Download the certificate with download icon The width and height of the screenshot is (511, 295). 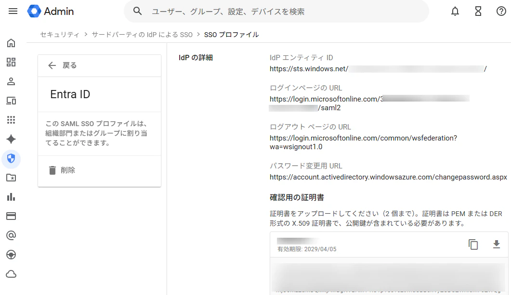pos(497,244)
